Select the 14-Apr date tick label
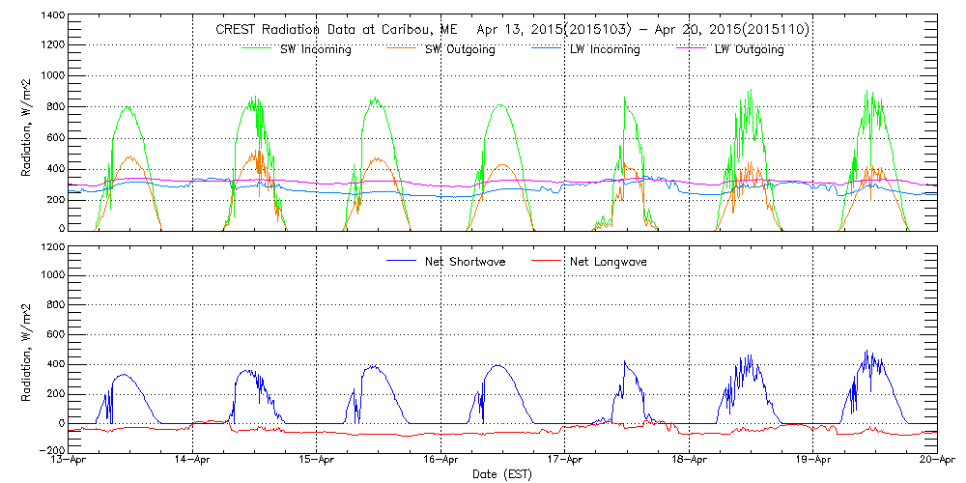966x483 pixels. (x=193, y=462)
